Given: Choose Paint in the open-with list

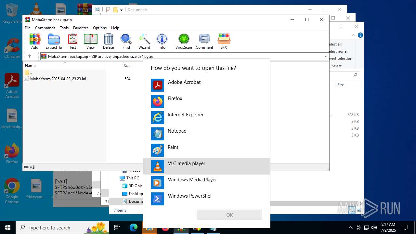Looking at the screenshot, I should click(207, 150).
